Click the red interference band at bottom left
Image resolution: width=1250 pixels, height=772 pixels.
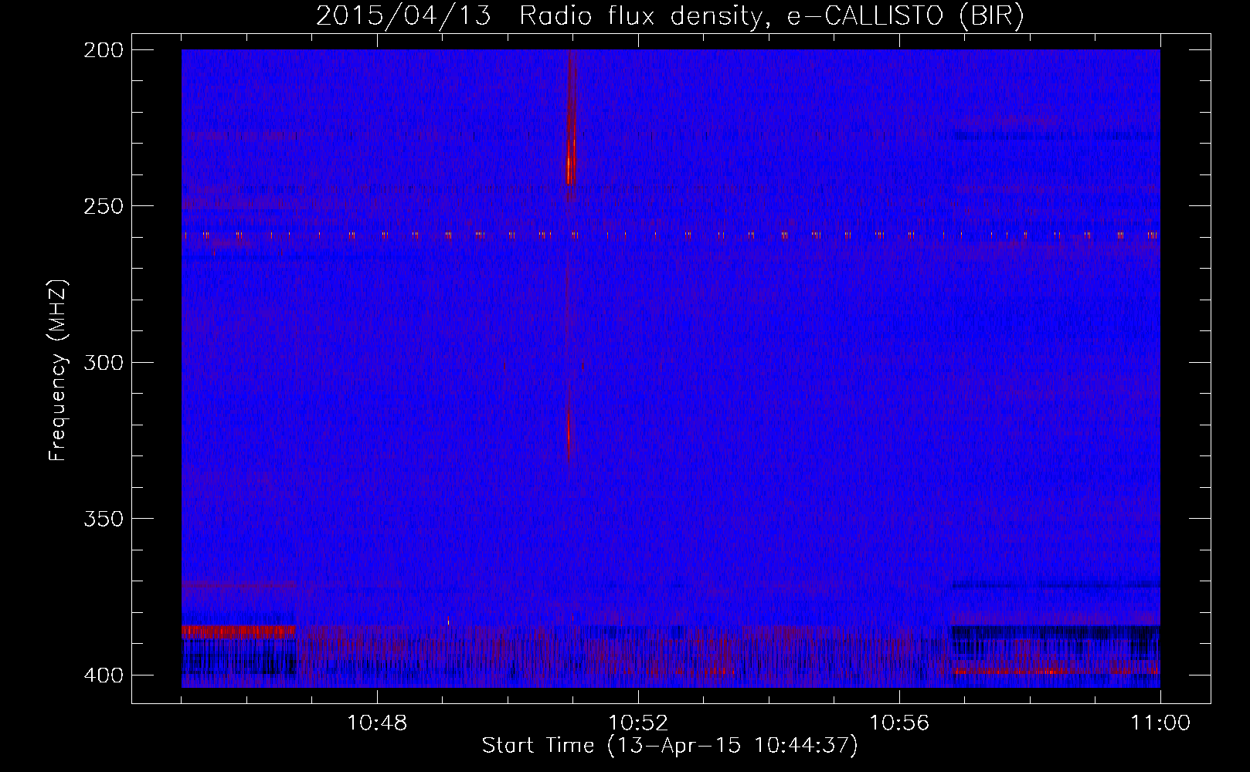click(x=239, y=631)
